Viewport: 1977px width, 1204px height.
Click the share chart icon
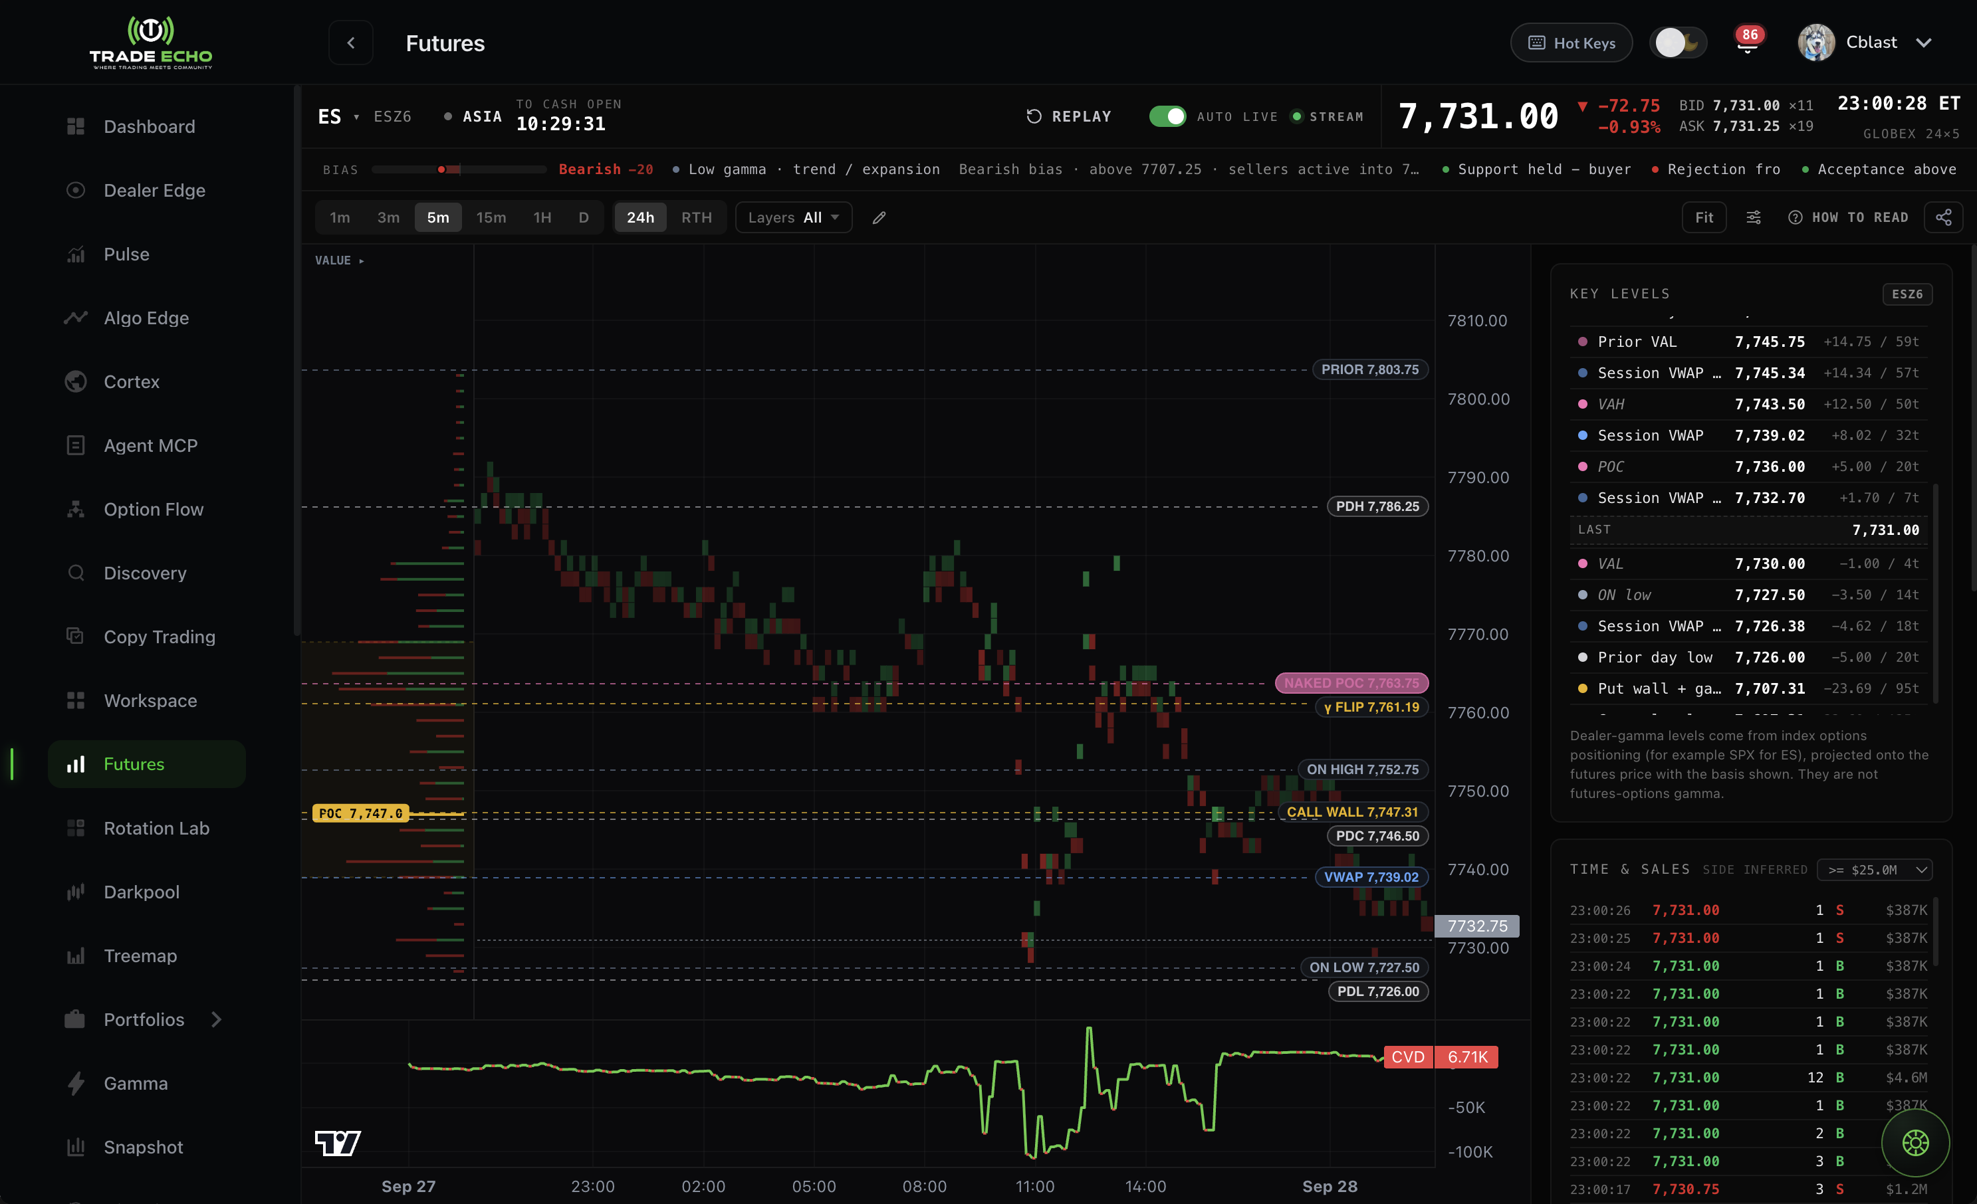pyautogui.click(x=1943, y=217)
